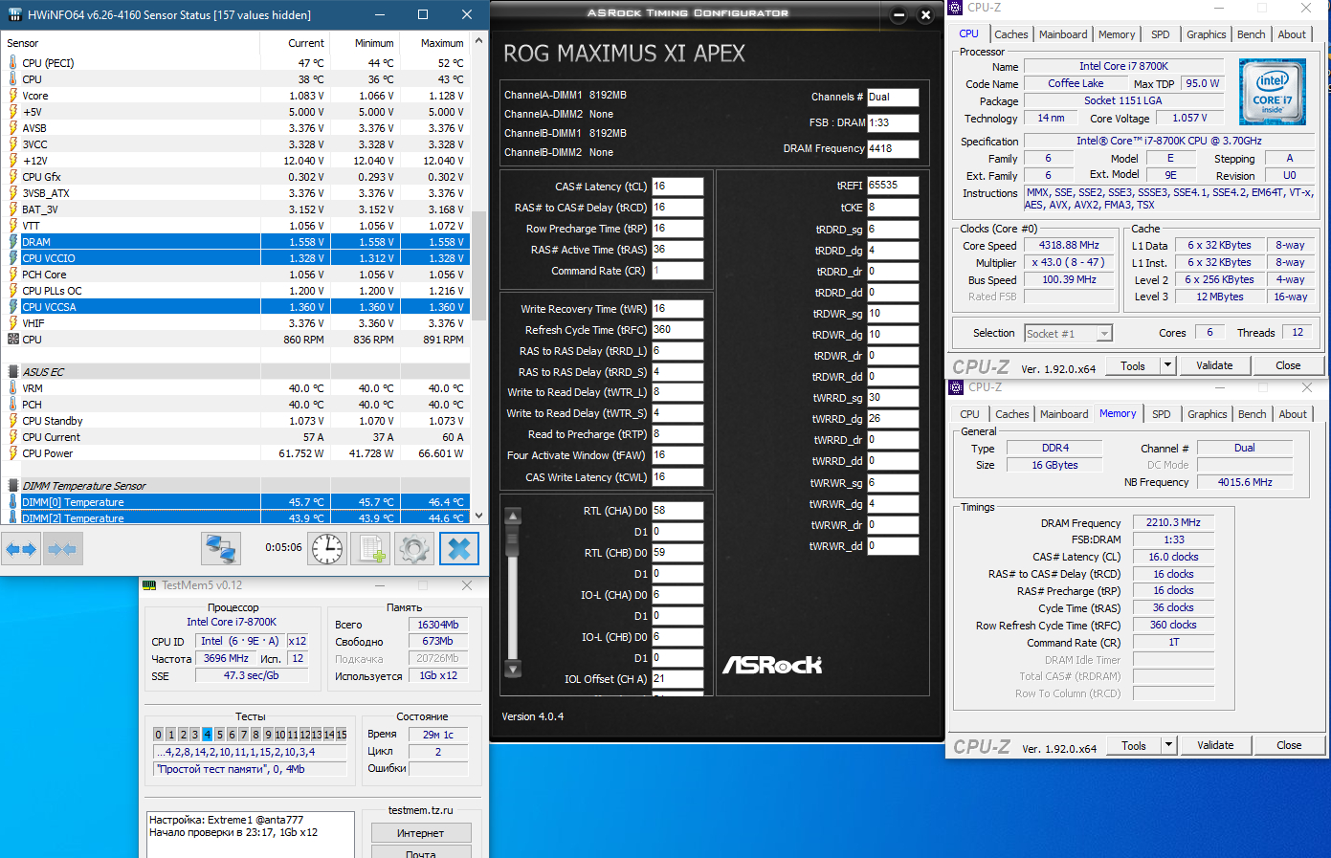The image size is (1331, 858).
Task: Click IOL Offset (CH A) field
Action: pos(677,679)
